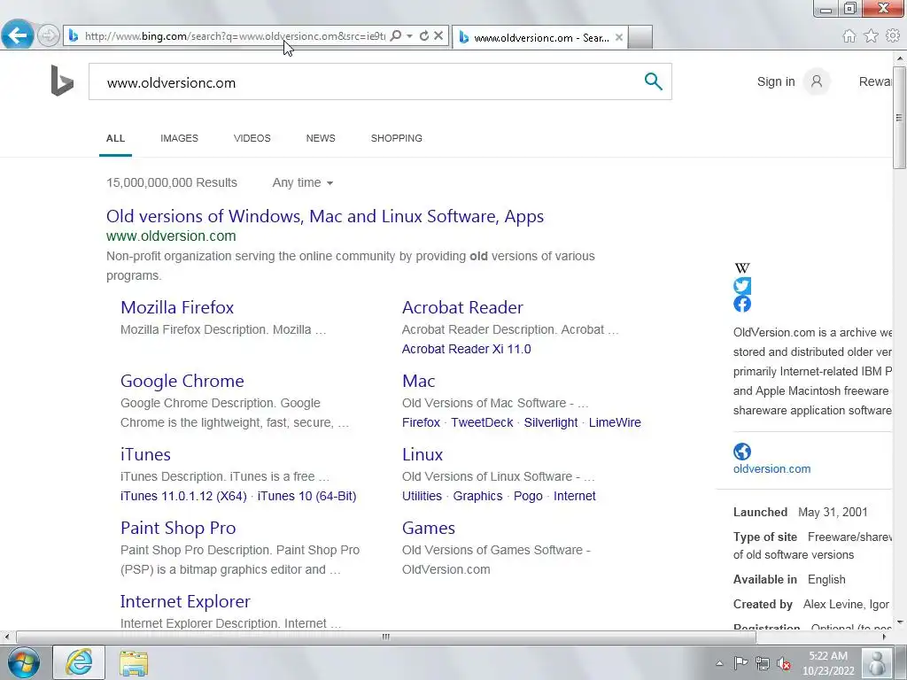The image size is (907, 680).
Task: Click the Bing logo
Action: (62, 81)
